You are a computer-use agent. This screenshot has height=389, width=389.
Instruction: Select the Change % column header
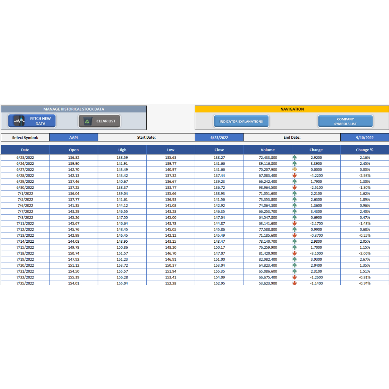click(x=364, y=150)
